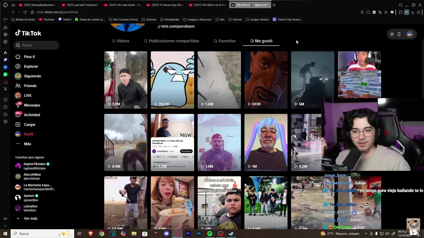Open Discord from the taskbar
Viewport: 424px width, 238px height.
(166, 234)
